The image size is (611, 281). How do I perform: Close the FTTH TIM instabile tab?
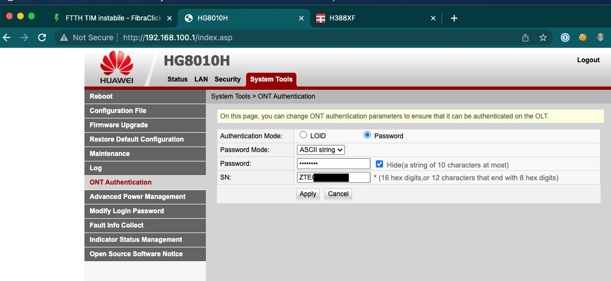pos(169,18)
